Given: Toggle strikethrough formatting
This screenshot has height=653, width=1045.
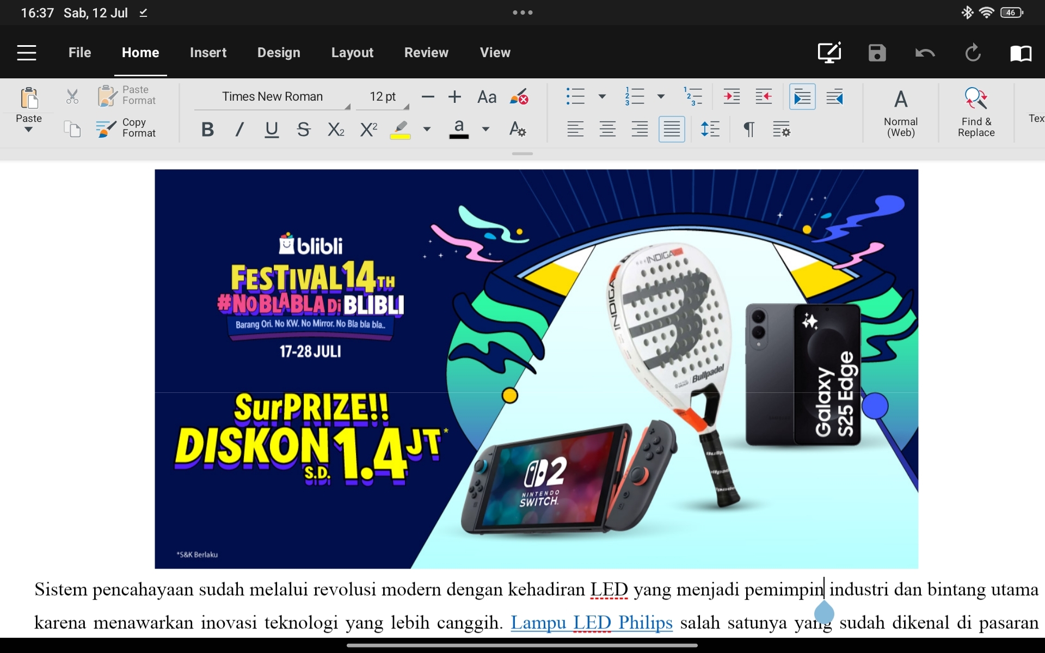Looking at the screenshot, I should [304, 130].
